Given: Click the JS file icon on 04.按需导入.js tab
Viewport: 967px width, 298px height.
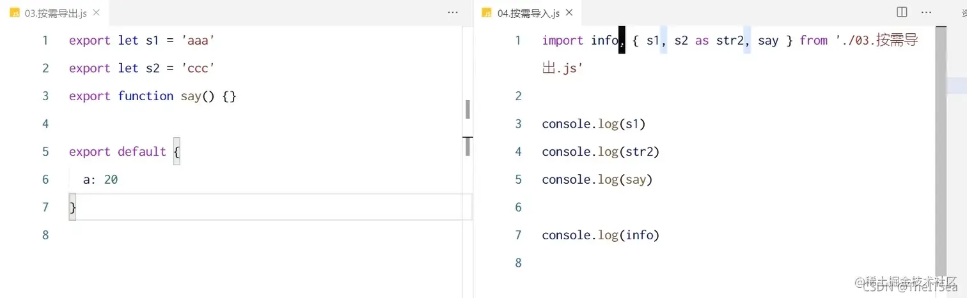Looking at the screenshot, I should [487, 13].
